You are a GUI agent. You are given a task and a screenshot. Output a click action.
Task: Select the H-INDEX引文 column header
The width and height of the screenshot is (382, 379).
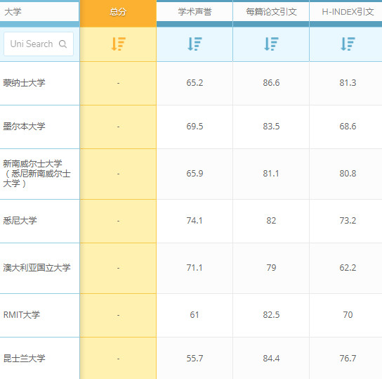tap(348, 12)
